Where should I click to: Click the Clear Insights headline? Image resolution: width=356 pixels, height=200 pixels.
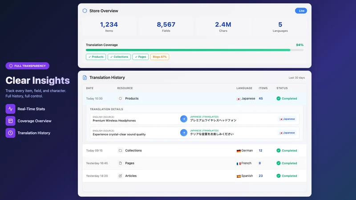tap(38, 80)
